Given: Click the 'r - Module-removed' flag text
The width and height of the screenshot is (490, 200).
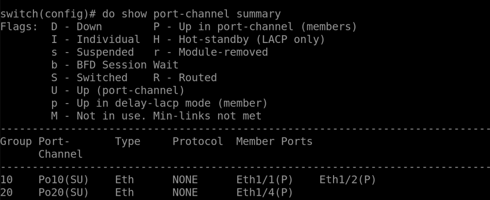Looking at the screenshot, I should 210,52.
